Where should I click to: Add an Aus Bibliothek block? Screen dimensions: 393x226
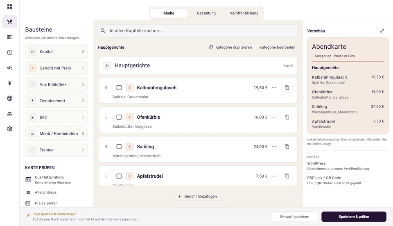[56, 84]
